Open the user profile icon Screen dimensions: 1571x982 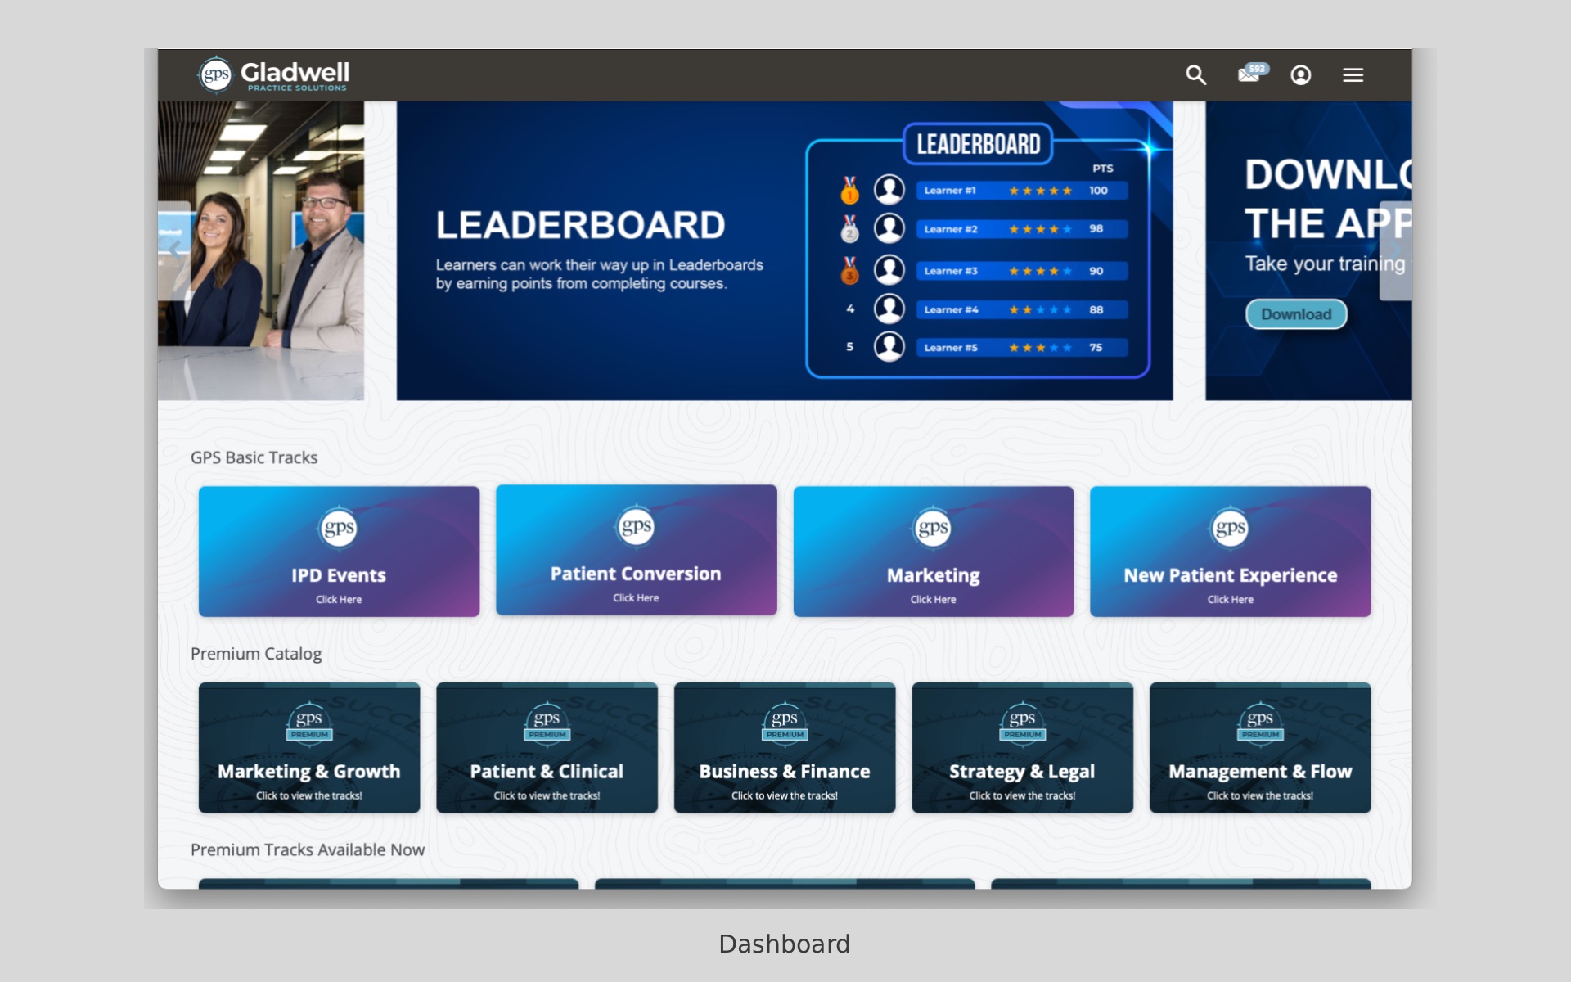click(1300, 75)
